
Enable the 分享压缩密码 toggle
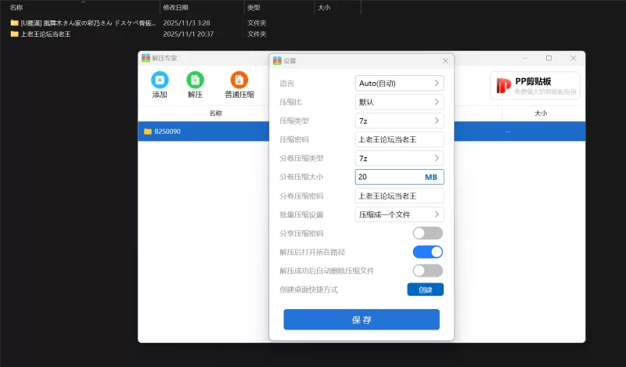click(427, 233)
